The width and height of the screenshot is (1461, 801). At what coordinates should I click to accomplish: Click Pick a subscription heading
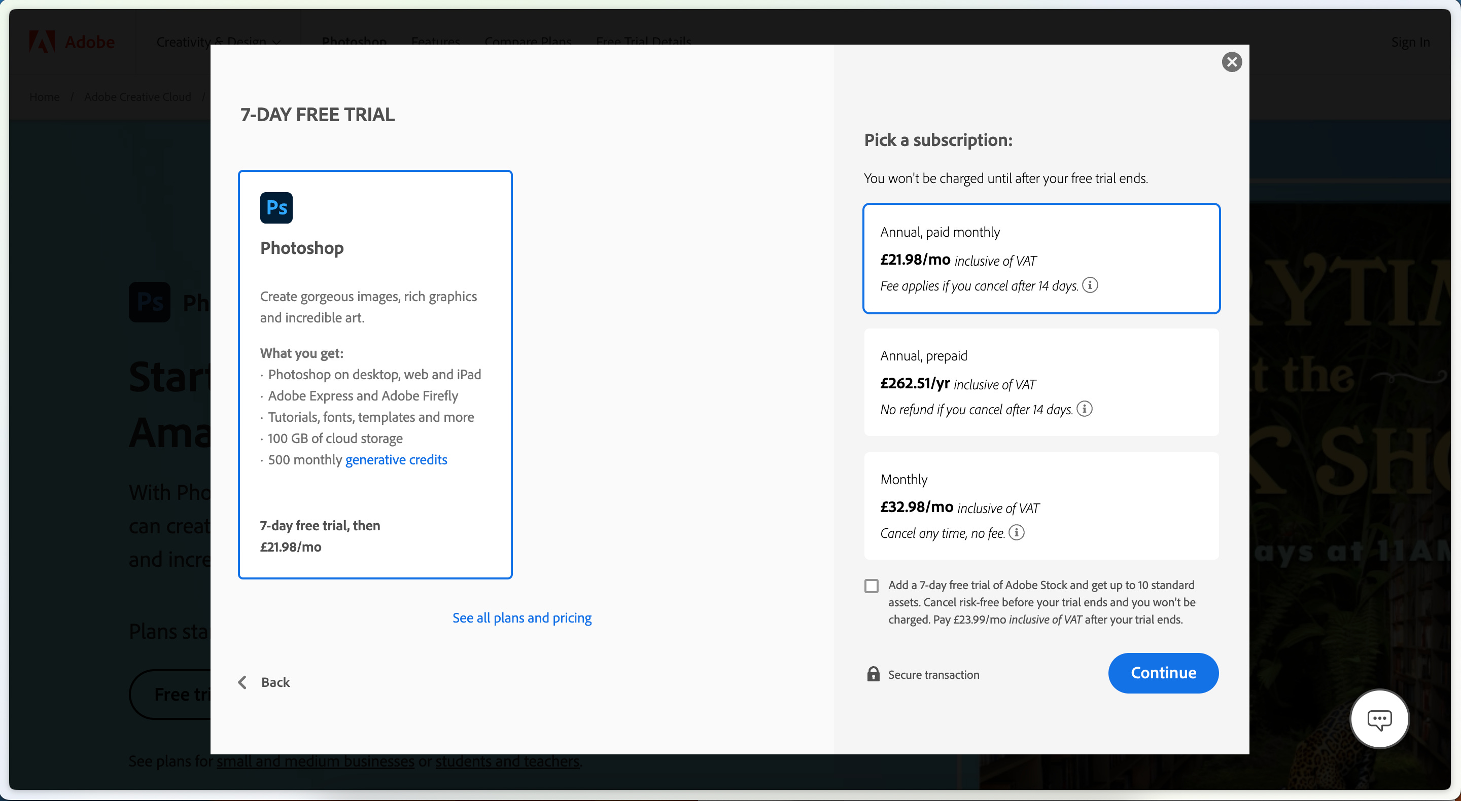pos(938,140)
